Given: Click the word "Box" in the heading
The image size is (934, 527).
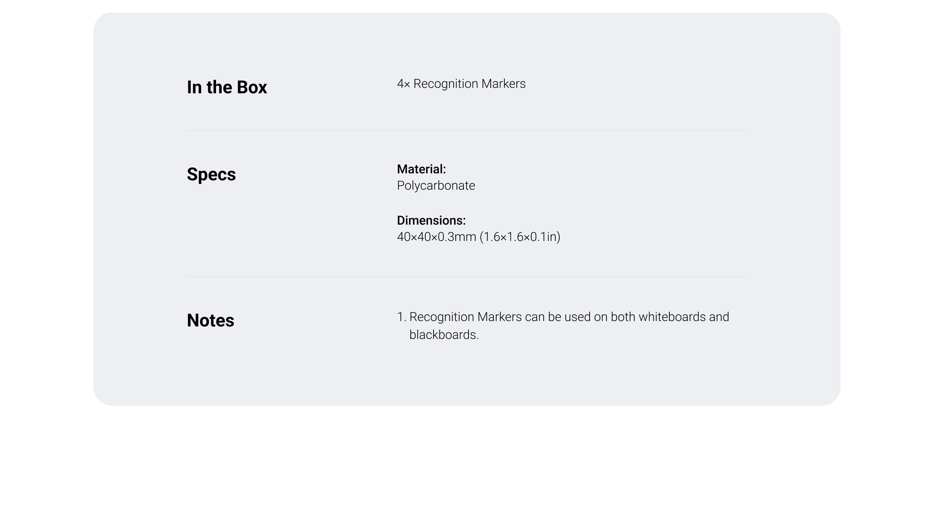Looking at the screenshot, I should (252, 87).
